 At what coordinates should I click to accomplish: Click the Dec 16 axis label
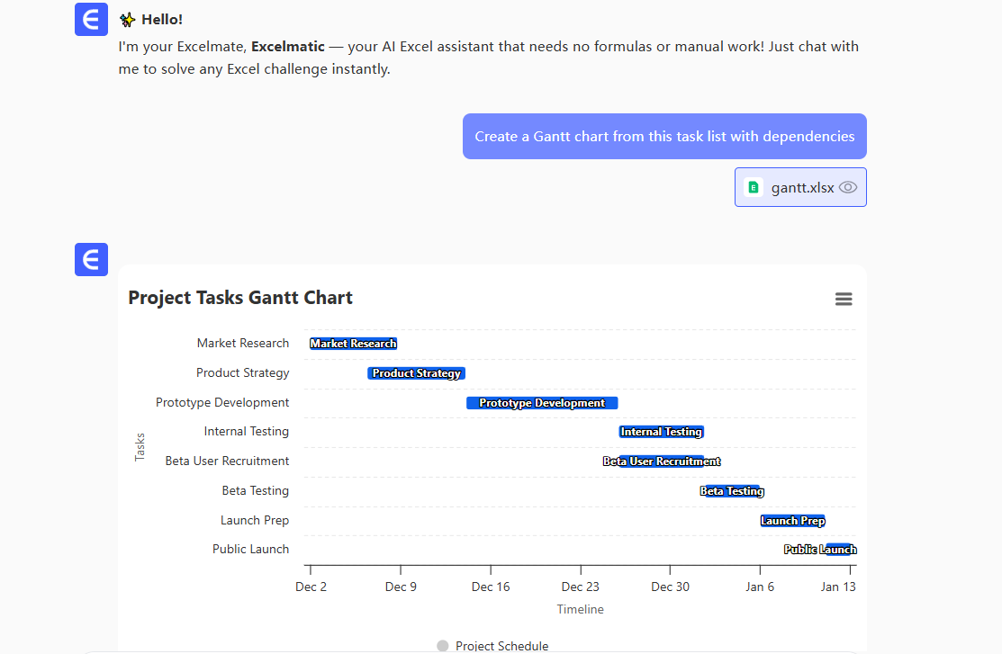pos(490,586)
